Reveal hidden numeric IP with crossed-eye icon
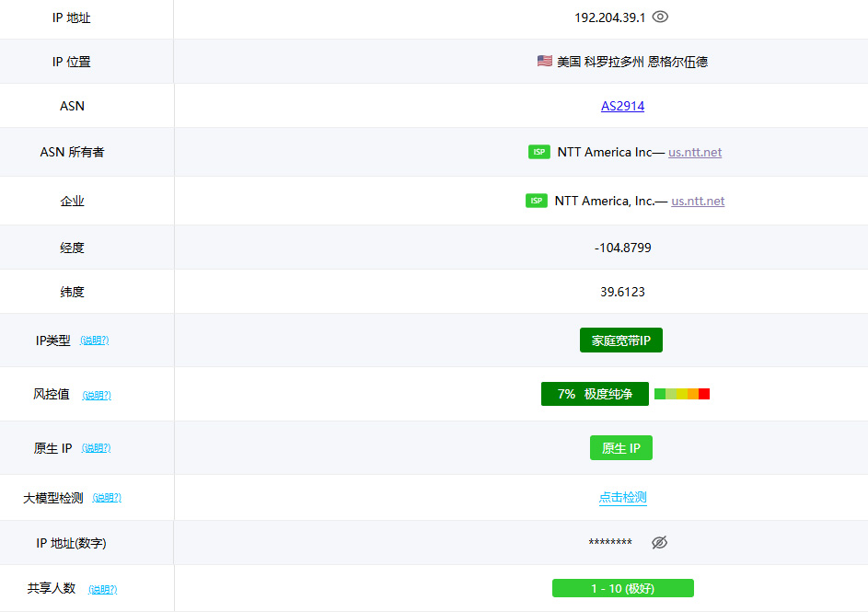The height and width of the screenshot is (612, 868). 659,543
